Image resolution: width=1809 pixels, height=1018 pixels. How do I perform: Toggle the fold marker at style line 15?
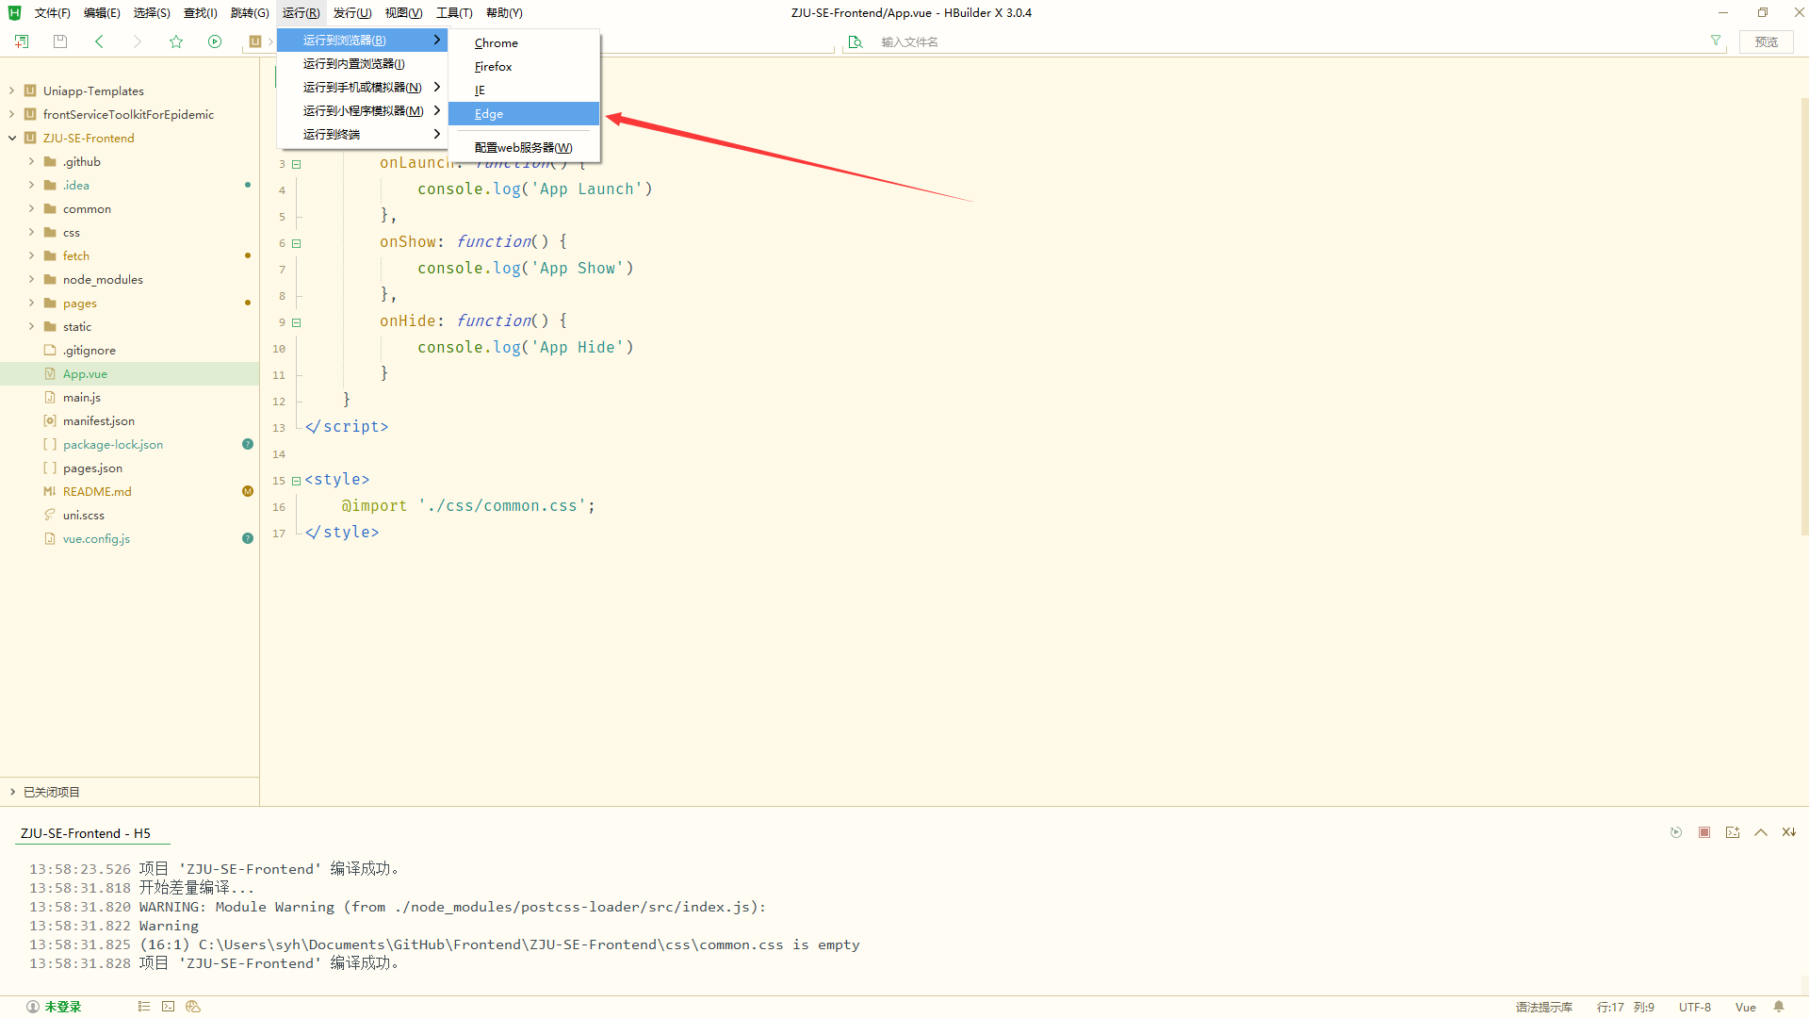tap(296, 481)
